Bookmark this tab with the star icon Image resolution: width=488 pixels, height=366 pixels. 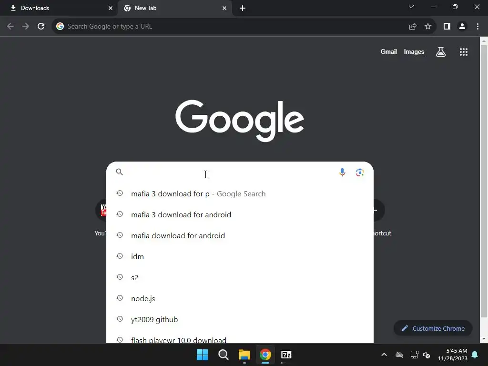pos(428,27)
